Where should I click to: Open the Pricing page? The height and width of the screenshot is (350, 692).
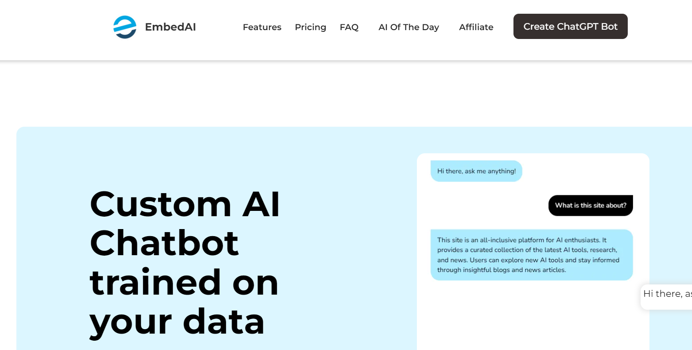pos(310,27)
